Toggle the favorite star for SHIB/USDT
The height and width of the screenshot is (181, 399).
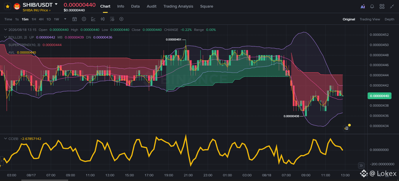click(x=8, y=6)
